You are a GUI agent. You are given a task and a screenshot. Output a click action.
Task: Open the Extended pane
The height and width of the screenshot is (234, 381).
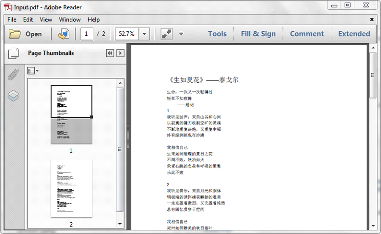(354, 34)
